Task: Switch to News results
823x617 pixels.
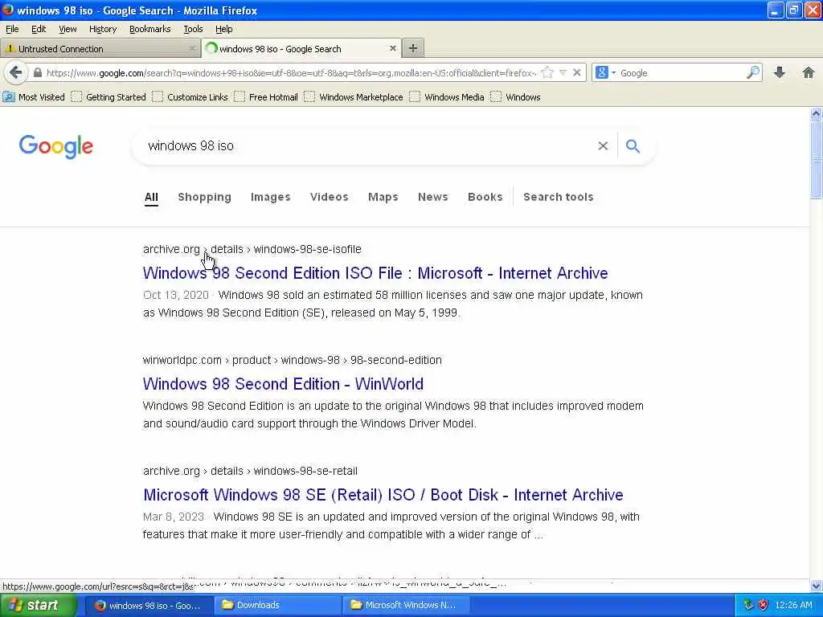Action: point(433,198)
